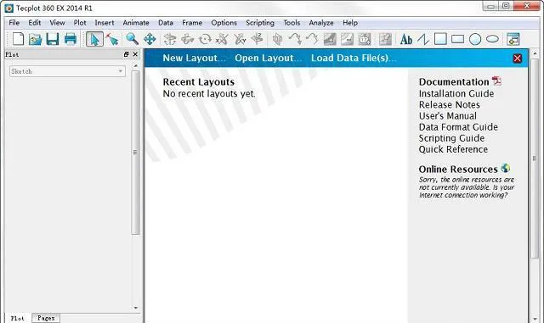Click the X-axis rotate tool icon
The width and height of the screenshot is (544, 323).
click(x=222, y=39)
